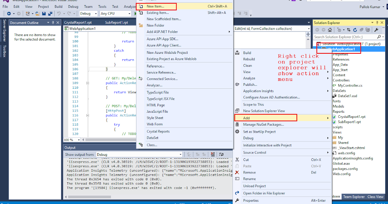Open the Team Explorer panel
The height and width of the screenshot is (204, 388).
tap(354, 196)
